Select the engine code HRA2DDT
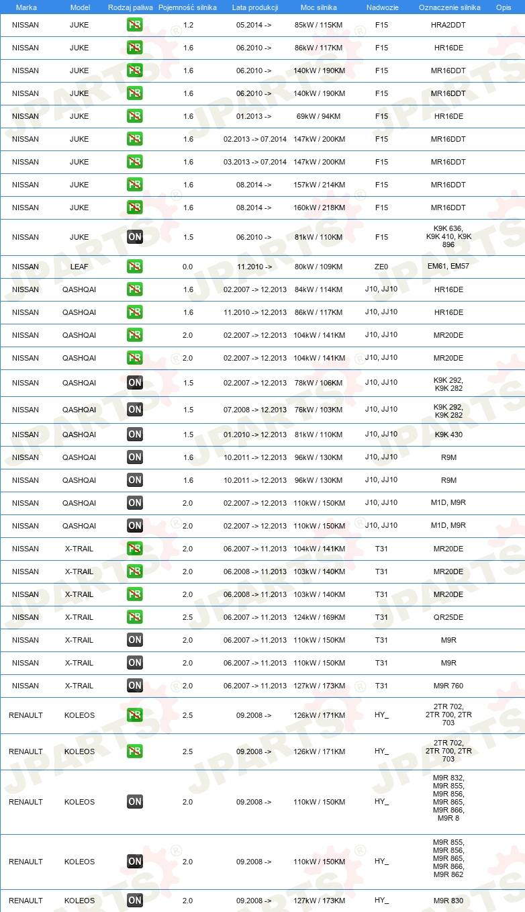 (x=448, y=25)
